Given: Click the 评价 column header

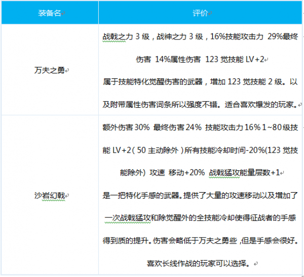Looking at the screenshot, I should point(200,13).
